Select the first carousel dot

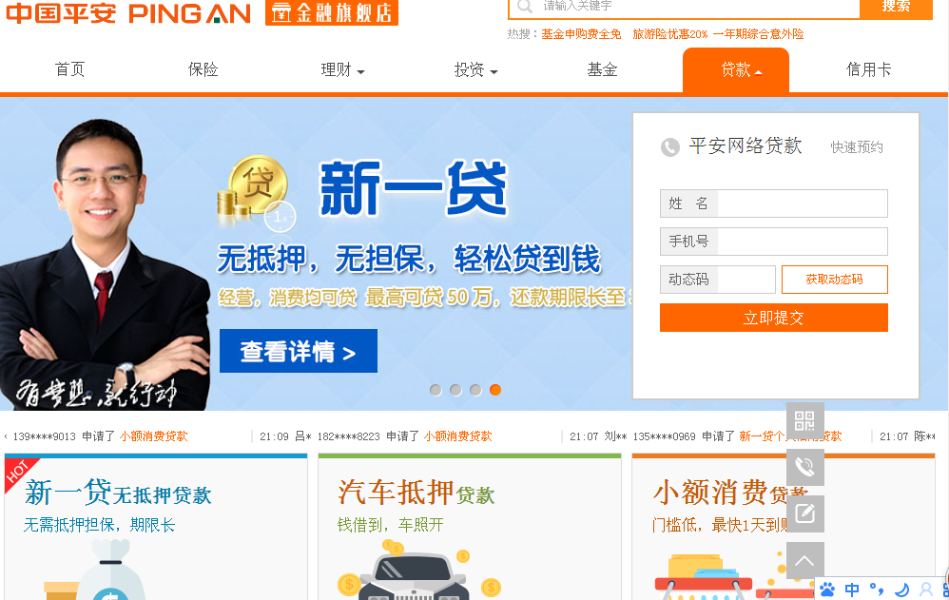[x=436, y=390]
